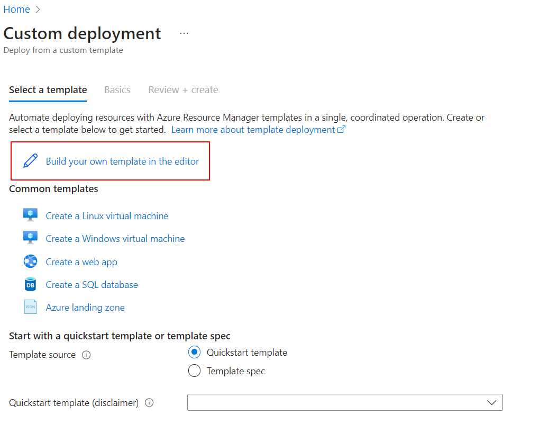
Task: Click the Custom deployment page title
Action: [82, 33]
